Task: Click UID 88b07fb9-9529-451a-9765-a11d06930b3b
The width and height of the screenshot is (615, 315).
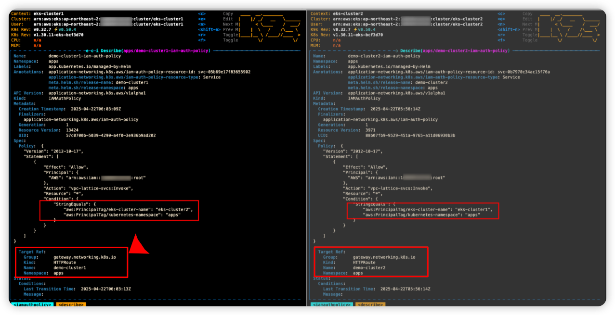Action: (x=410, y=135)
